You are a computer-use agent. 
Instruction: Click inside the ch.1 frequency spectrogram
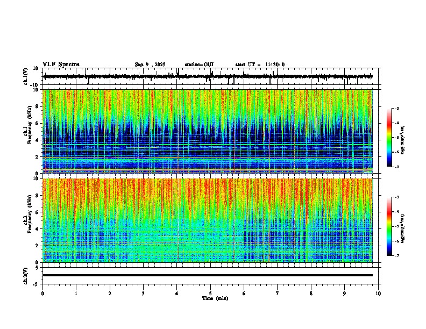[208, 131]
